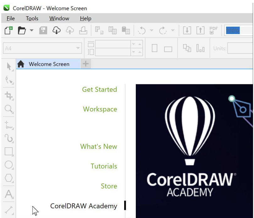Screen dimensions: 254x218
Task: Visit the CorelDRAW Store
Action: click(x=109, y=186)
